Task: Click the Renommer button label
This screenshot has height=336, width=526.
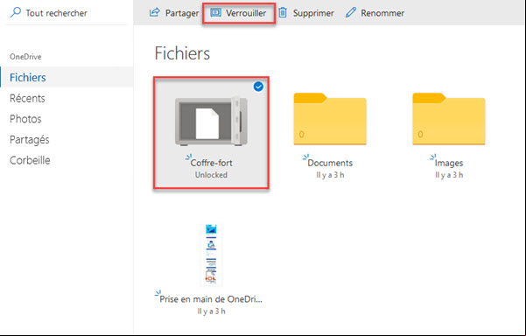Action: point(382,13)
